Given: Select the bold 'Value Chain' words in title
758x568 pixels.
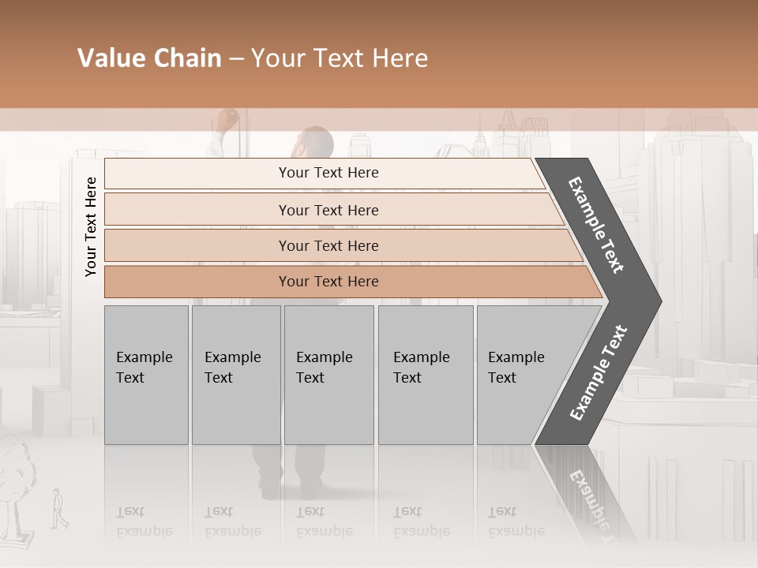Looking at the screenshot, I should (149, 58).
